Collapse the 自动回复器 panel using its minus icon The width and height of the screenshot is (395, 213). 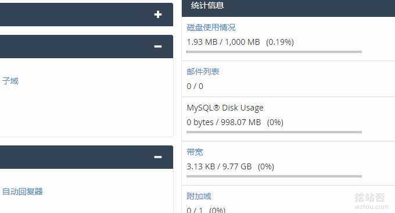coord(158,157)
